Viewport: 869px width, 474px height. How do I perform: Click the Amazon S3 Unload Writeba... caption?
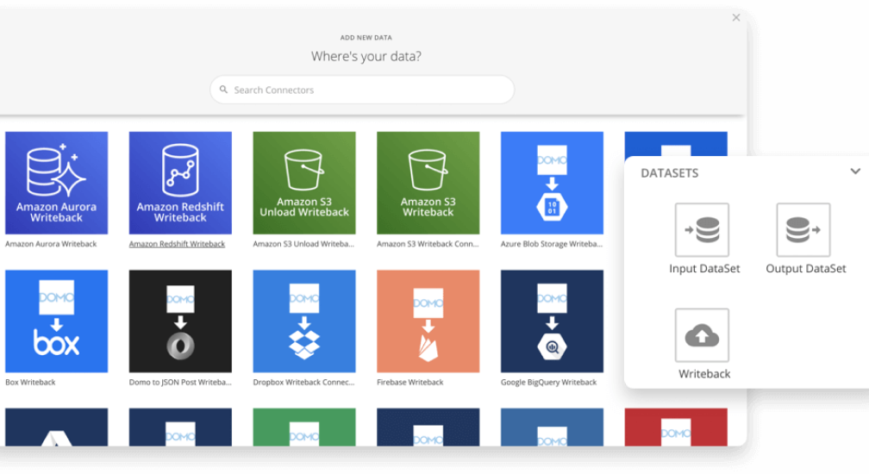[303, 244]
